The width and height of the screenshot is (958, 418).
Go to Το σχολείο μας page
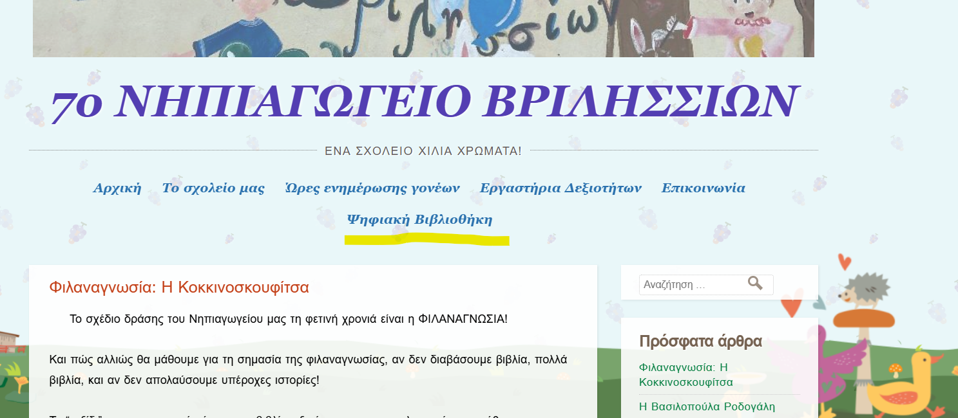click(x=213, y=188)
